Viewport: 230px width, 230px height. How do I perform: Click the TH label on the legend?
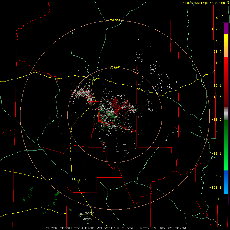(x=220, y=199)
